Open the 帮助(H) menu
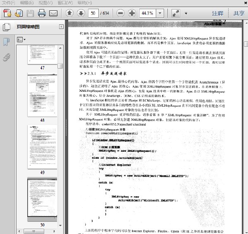The image size is (248, 234). pos(85,3)
